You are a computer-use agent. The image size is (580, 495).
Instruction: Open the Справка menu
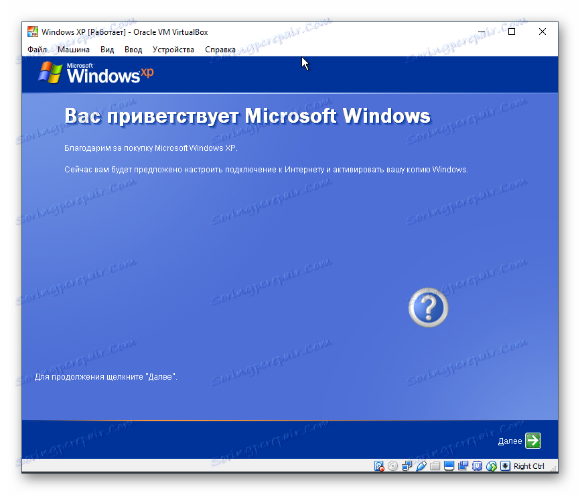pyautogui.click(x=220, y=49)
